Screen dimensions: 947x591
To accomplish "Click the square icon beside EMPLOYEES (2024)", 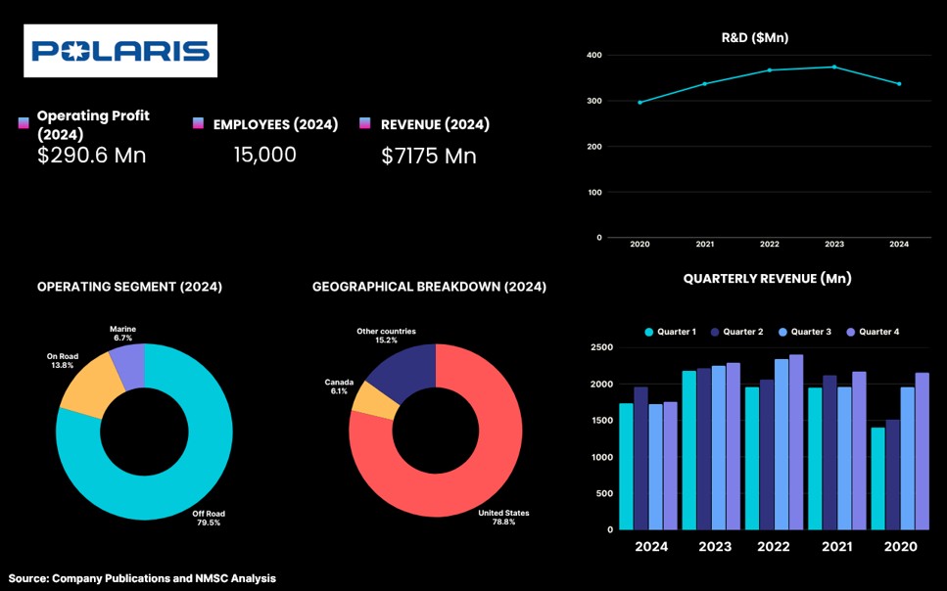I will [199, 123].
